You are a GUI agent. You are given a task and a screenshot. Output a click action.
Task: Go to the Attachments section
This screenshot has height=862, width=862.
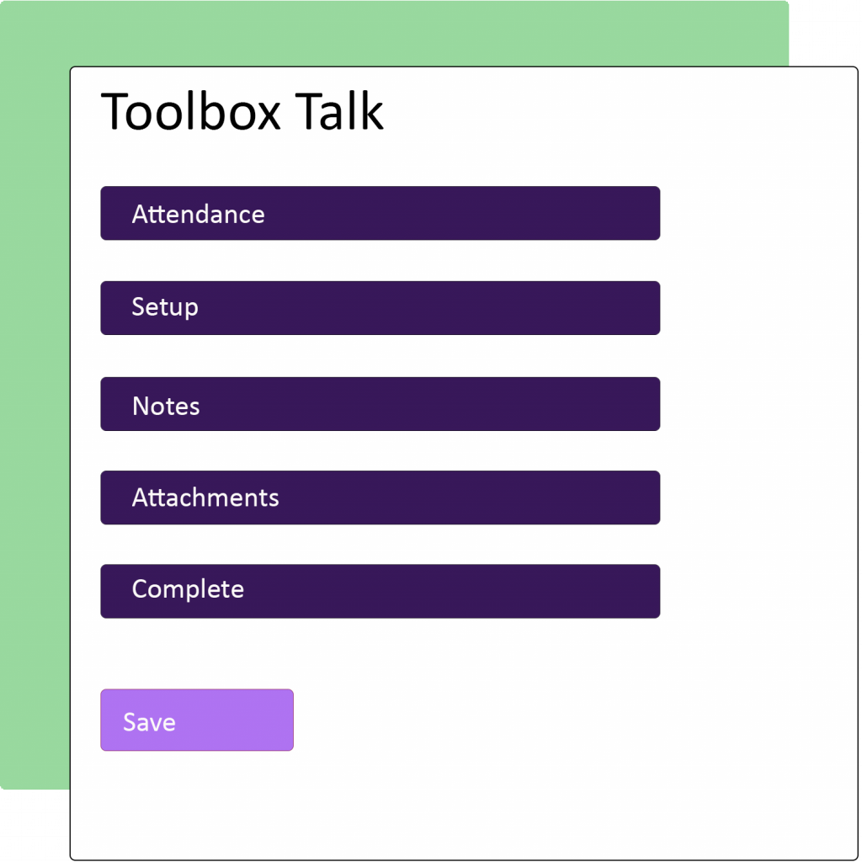coord(380,498)
